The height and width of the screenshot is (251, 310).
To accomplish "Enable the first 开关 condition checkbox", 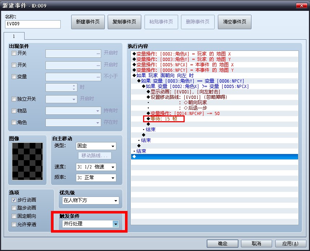I will (14, 53).
